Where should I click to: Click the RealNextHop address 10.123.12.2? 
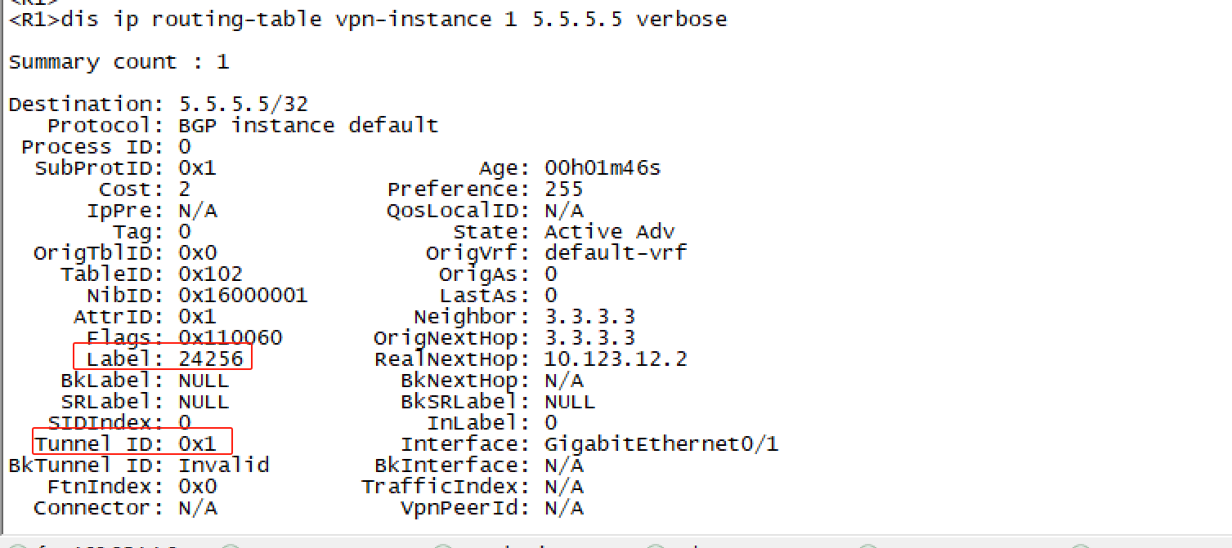(616, 359)
